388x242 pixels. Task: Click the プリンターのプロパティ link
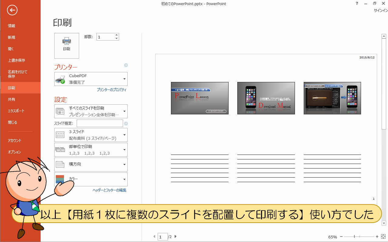click(x=112, y=90)
